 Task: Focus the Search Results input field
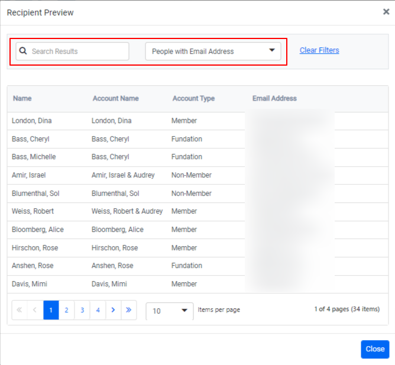(x=72, y=51)
